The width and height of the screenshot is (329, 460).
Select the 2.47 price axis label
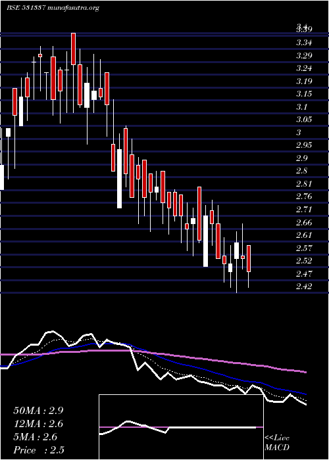(x=304, y=274)
